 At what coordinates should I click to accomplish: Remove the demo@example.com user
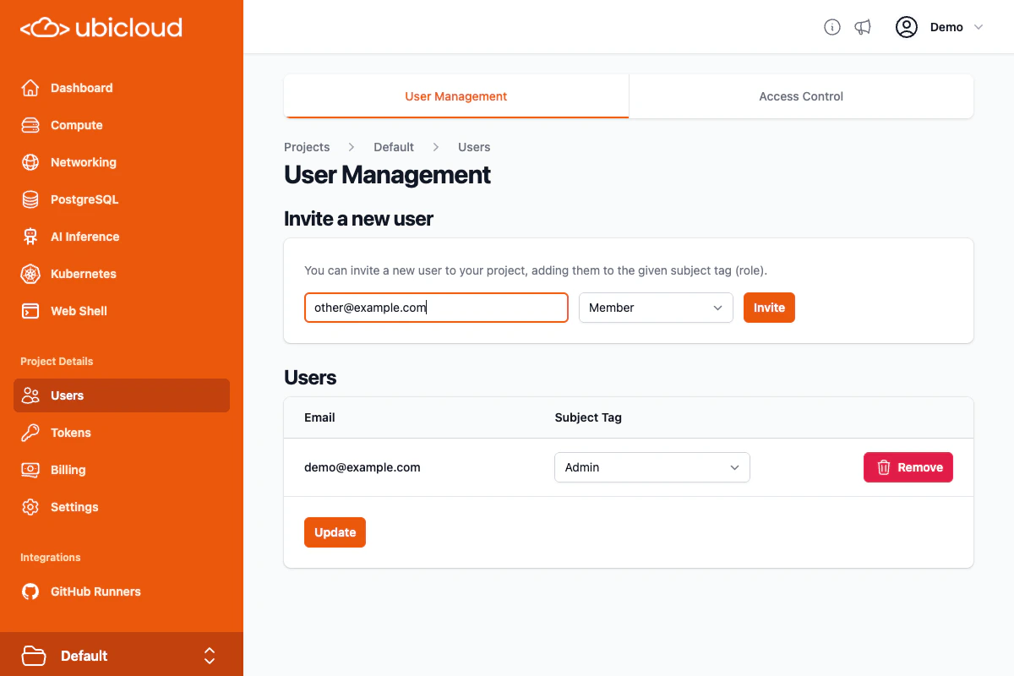[x=908, y=467]
